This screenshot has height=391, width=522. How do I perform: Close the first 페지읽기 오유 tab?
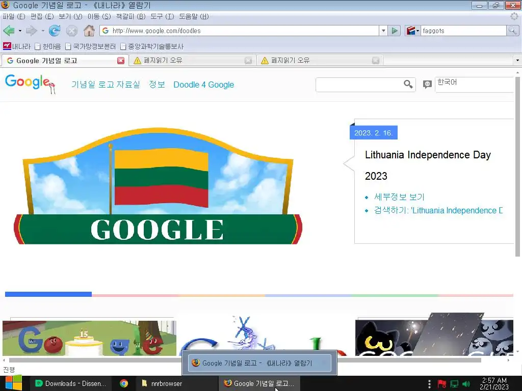[248, 61]
